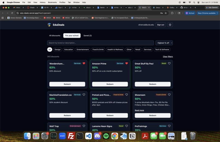The width and height of the screenshot is (220, 142).
Task: Open Discord from the Dock
Action: point(97,136)
